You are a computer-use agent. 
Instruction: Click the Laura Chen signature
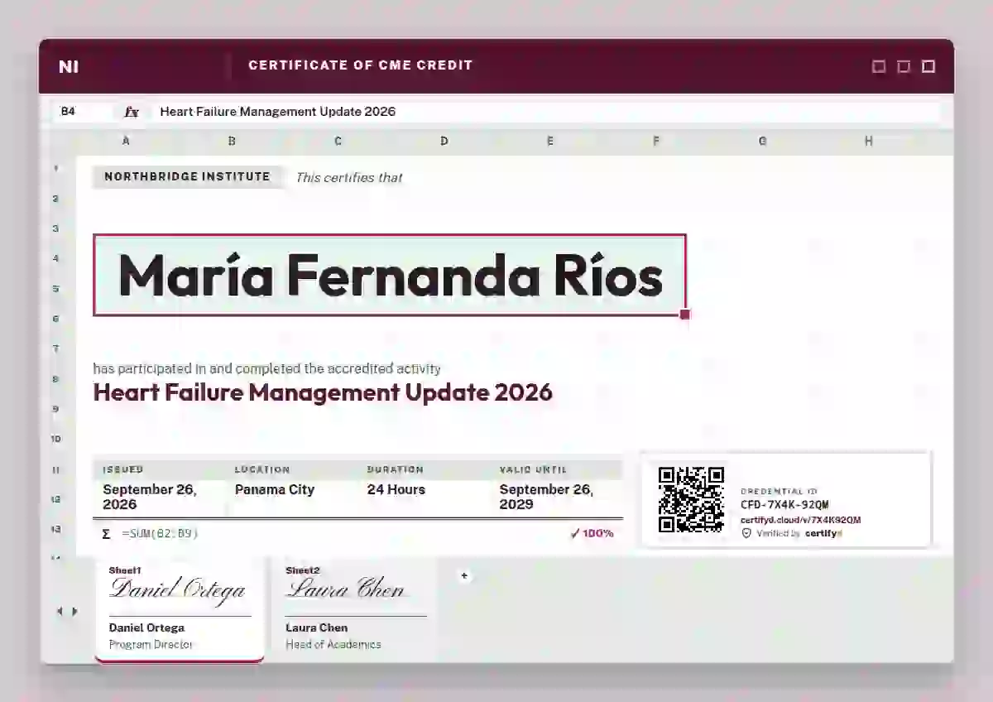(x=346, y=589)
